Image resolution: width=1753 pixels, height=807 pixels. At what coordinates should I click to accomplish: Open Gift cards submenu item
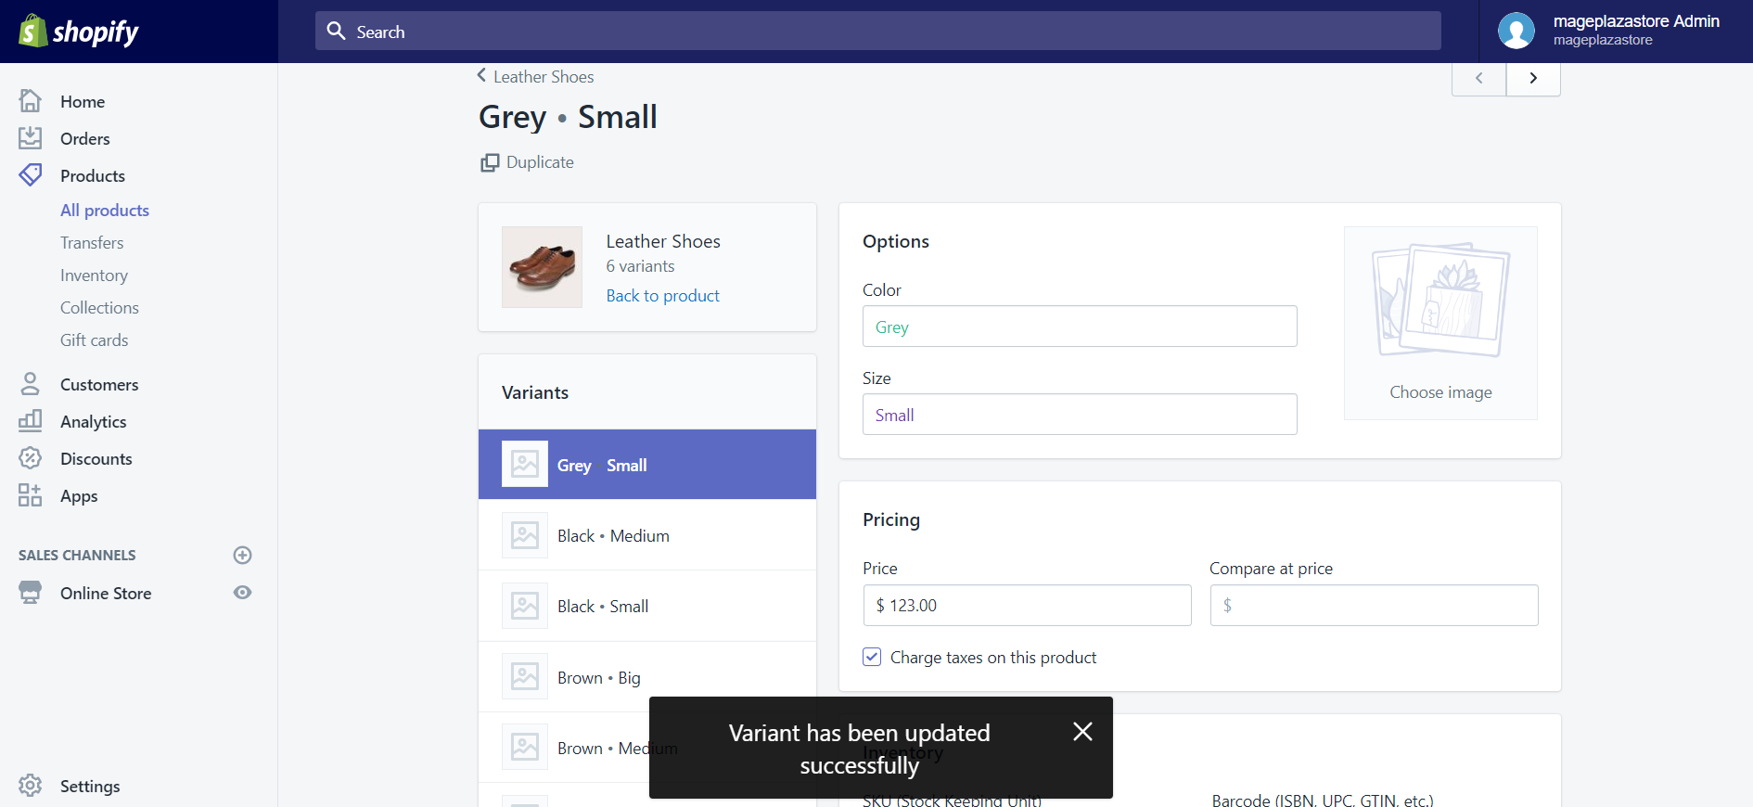[95, 340]
